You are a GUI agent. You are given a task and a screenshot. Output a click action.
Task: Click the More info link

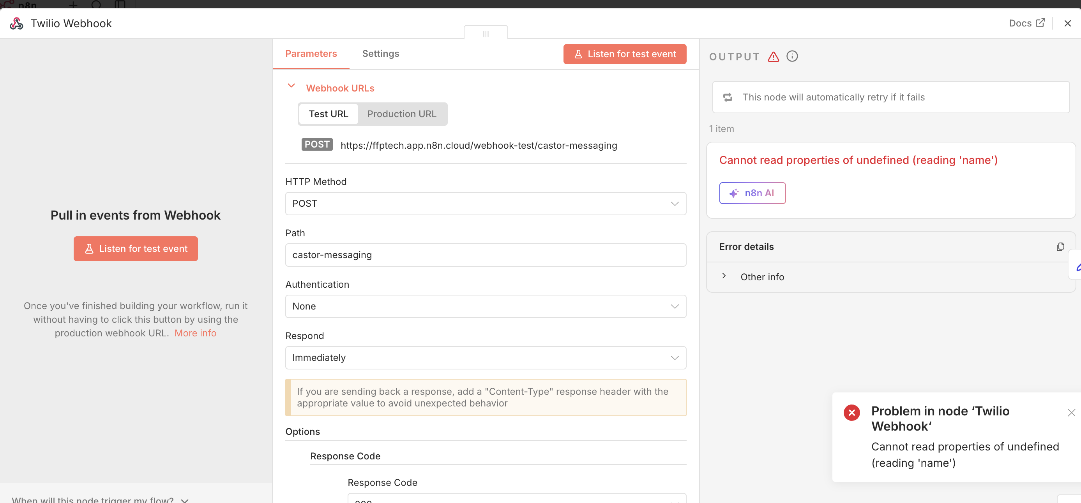click(x=195, y=333)
